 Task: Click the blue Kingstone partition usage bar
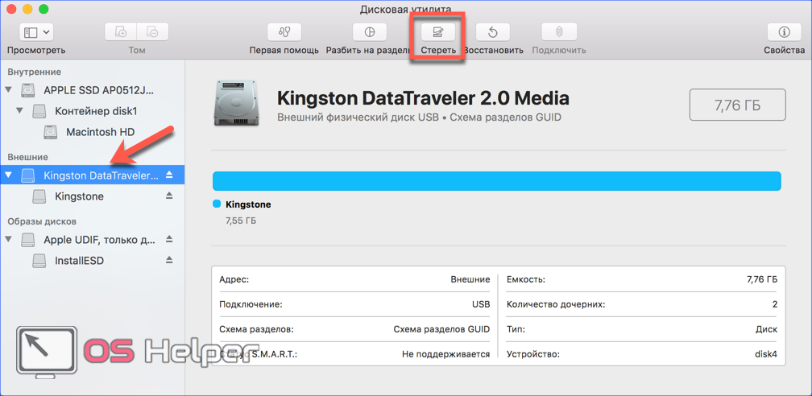coord(496,181)
